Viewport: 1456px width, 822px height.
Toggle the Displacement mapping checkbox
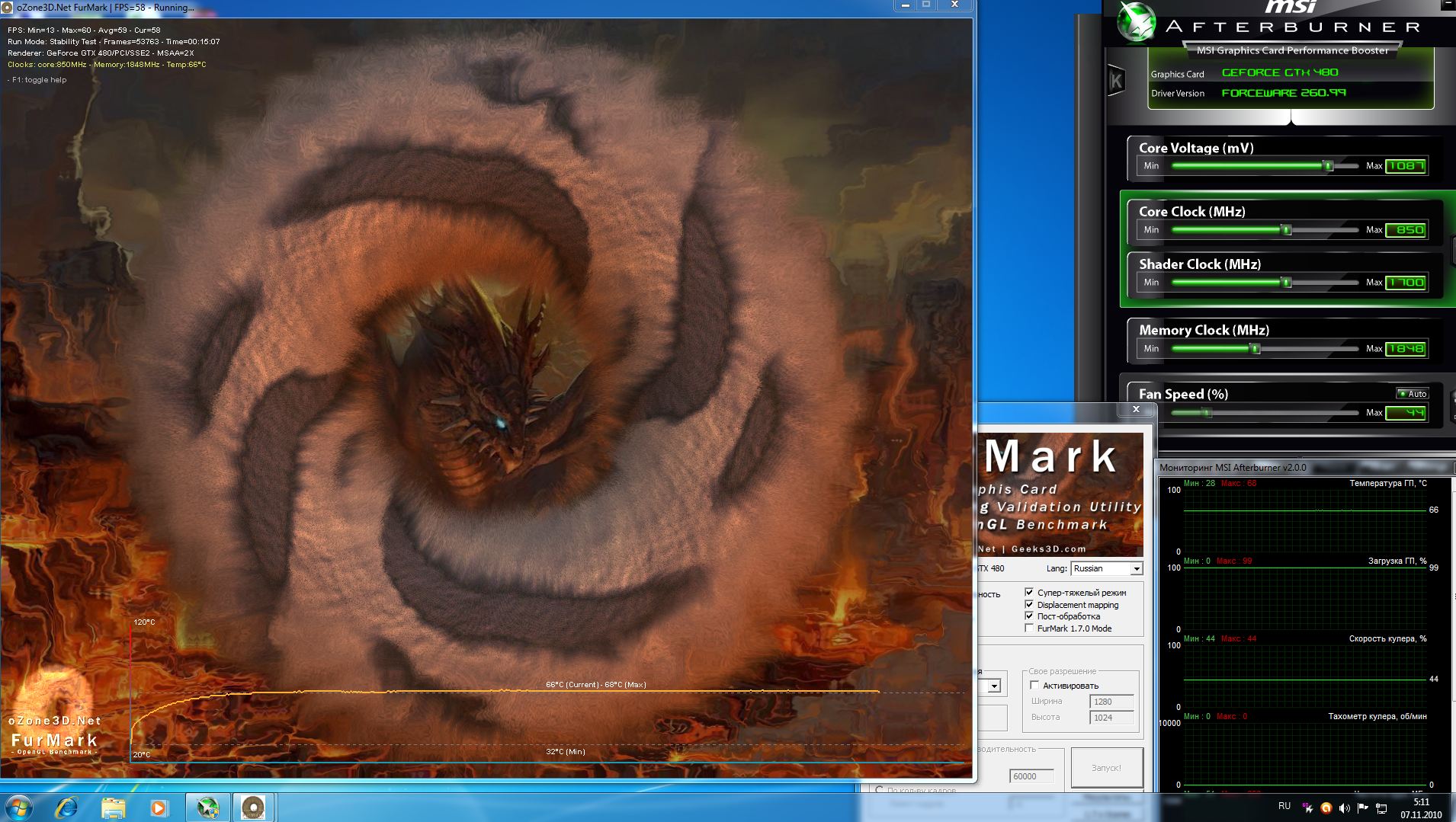coord(1029,604)
